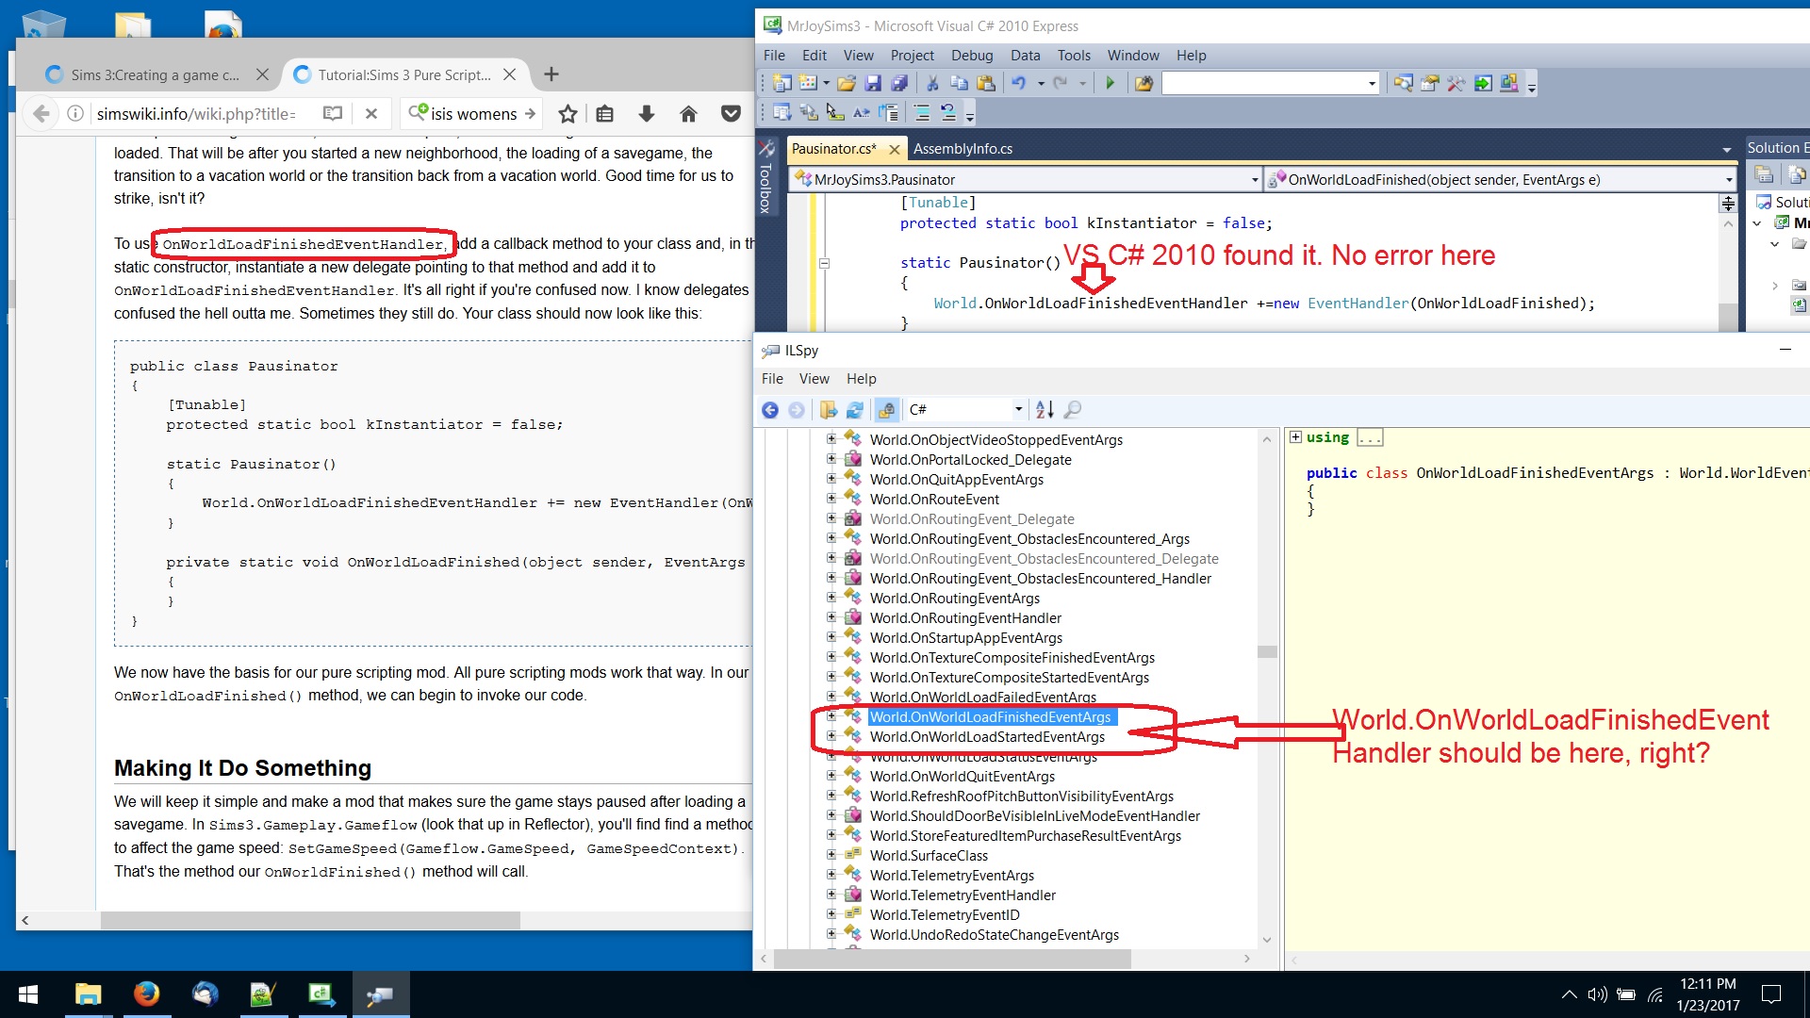
Task: Collapse static Pausinator() code outlining box
Action: click(x=824, y=263)
